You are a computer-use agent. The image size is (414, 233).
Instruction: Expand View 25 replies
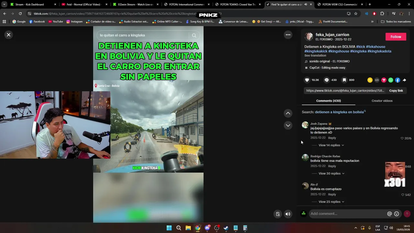pos(331,202)
